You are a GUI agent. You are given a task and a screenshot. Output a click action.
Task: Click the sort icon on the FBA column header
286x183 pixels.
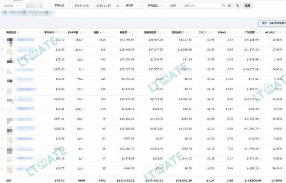(80, 32)
